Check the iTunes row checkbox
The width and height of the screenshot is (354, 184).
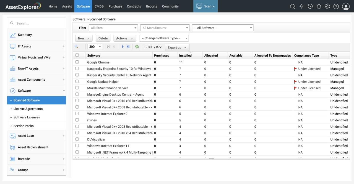(77, 120)
